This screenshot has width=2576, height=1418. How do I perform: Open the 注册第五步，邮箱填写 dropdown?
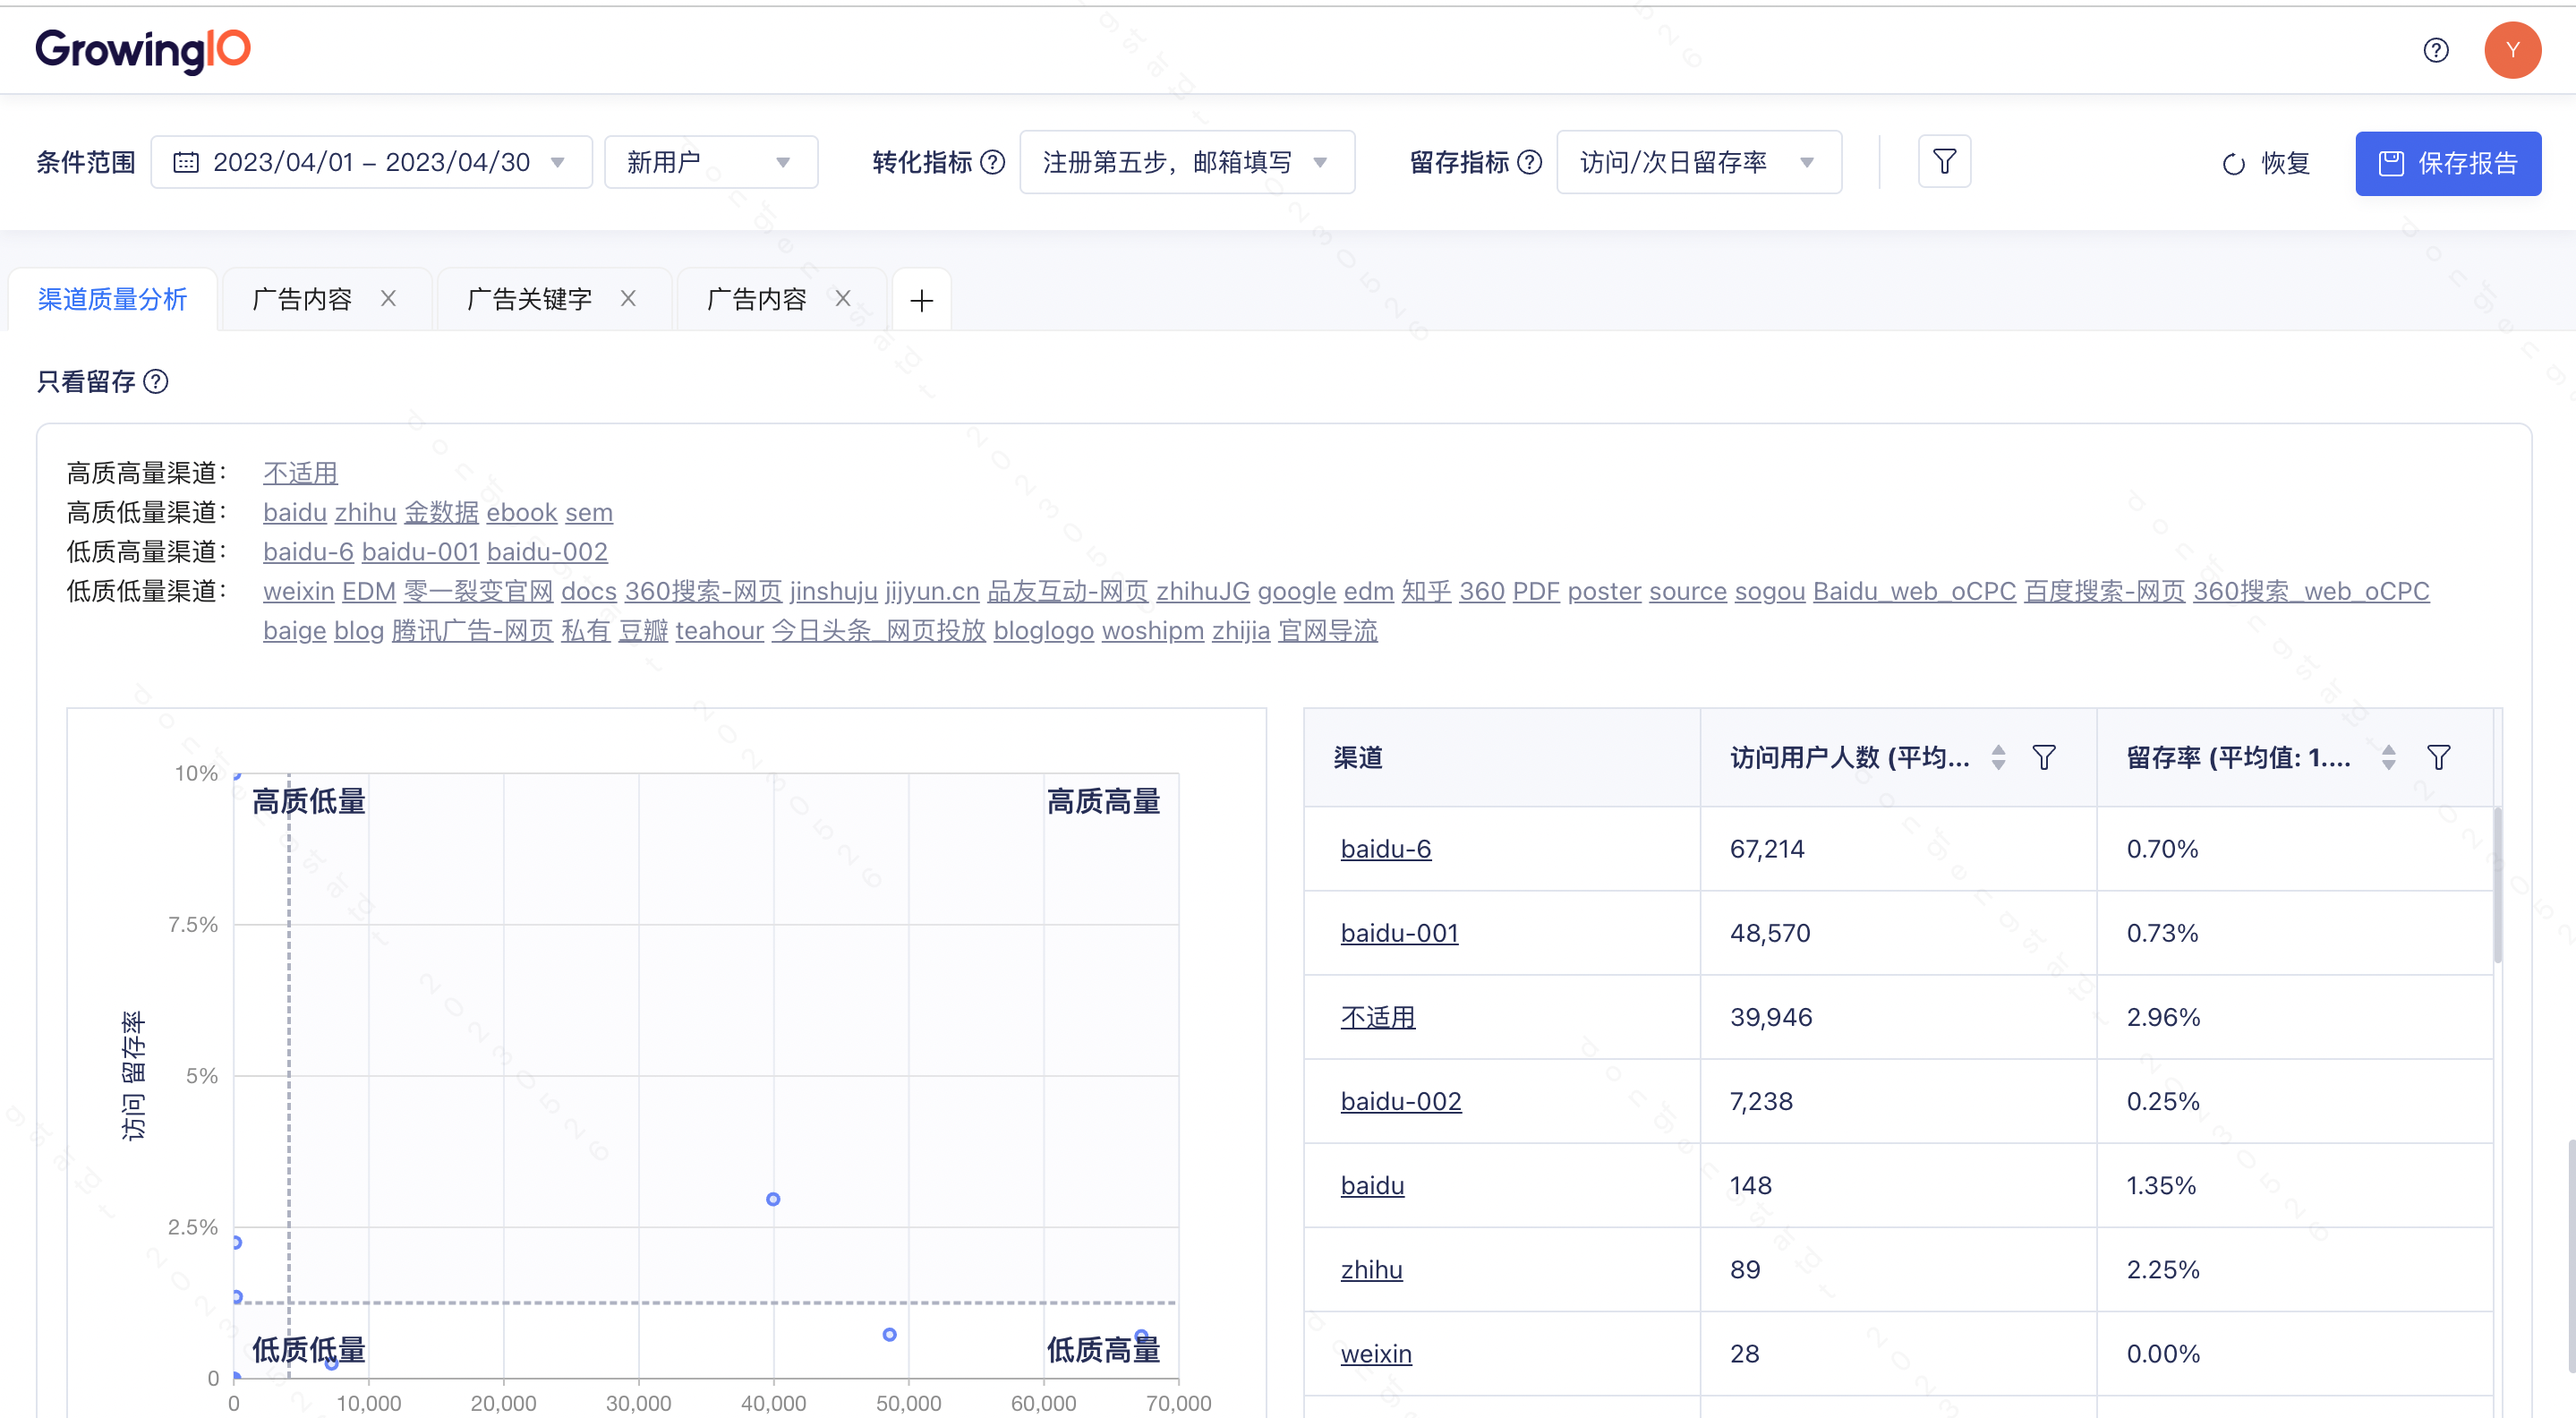1186,162
